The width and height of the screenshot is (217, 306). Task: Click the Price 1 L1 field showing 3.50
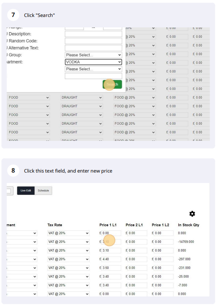coord(111,268)
